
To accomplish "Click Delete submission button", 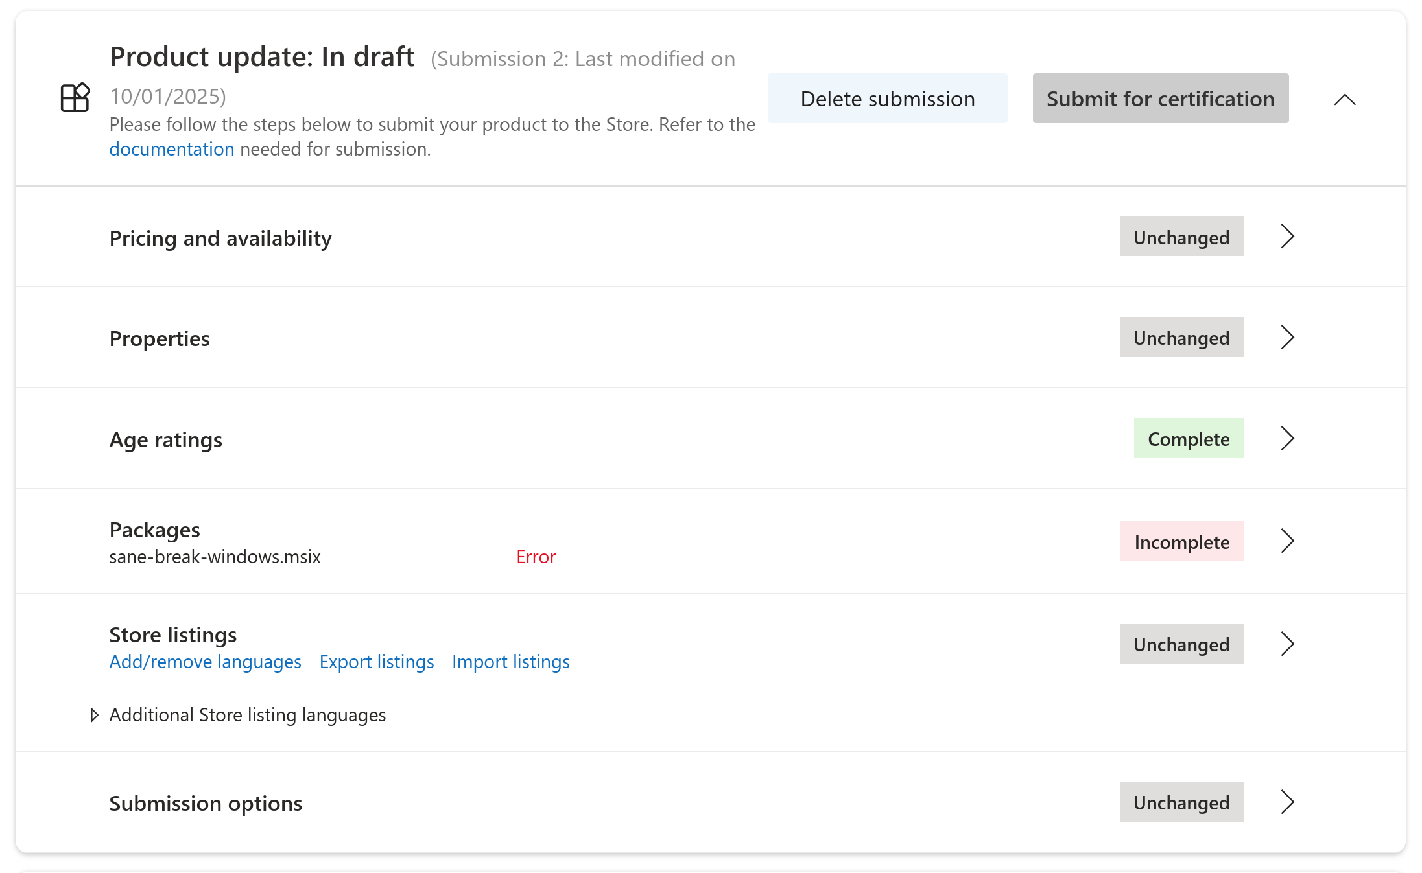I will tap(887, 99).
